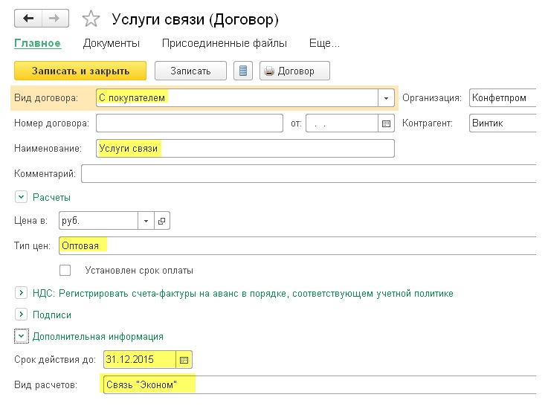Switch to Документы tab
Image resolution: width=548 pixels, height=406 pixels.
click(x=111, y=43)
